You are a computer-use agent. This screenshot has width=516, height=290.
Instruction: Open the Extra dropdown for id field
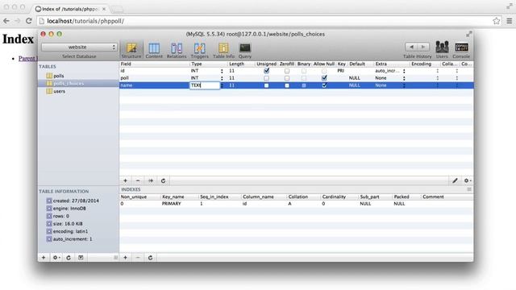coord(404,71)
